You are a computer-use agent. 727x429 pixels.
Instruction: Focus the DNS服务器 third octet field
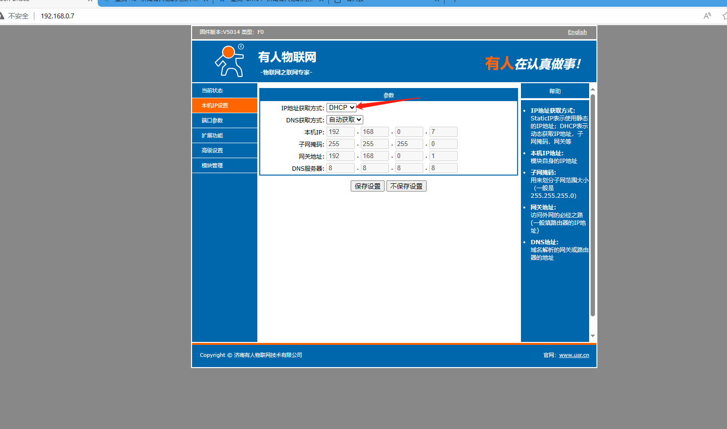click(409, 168)
